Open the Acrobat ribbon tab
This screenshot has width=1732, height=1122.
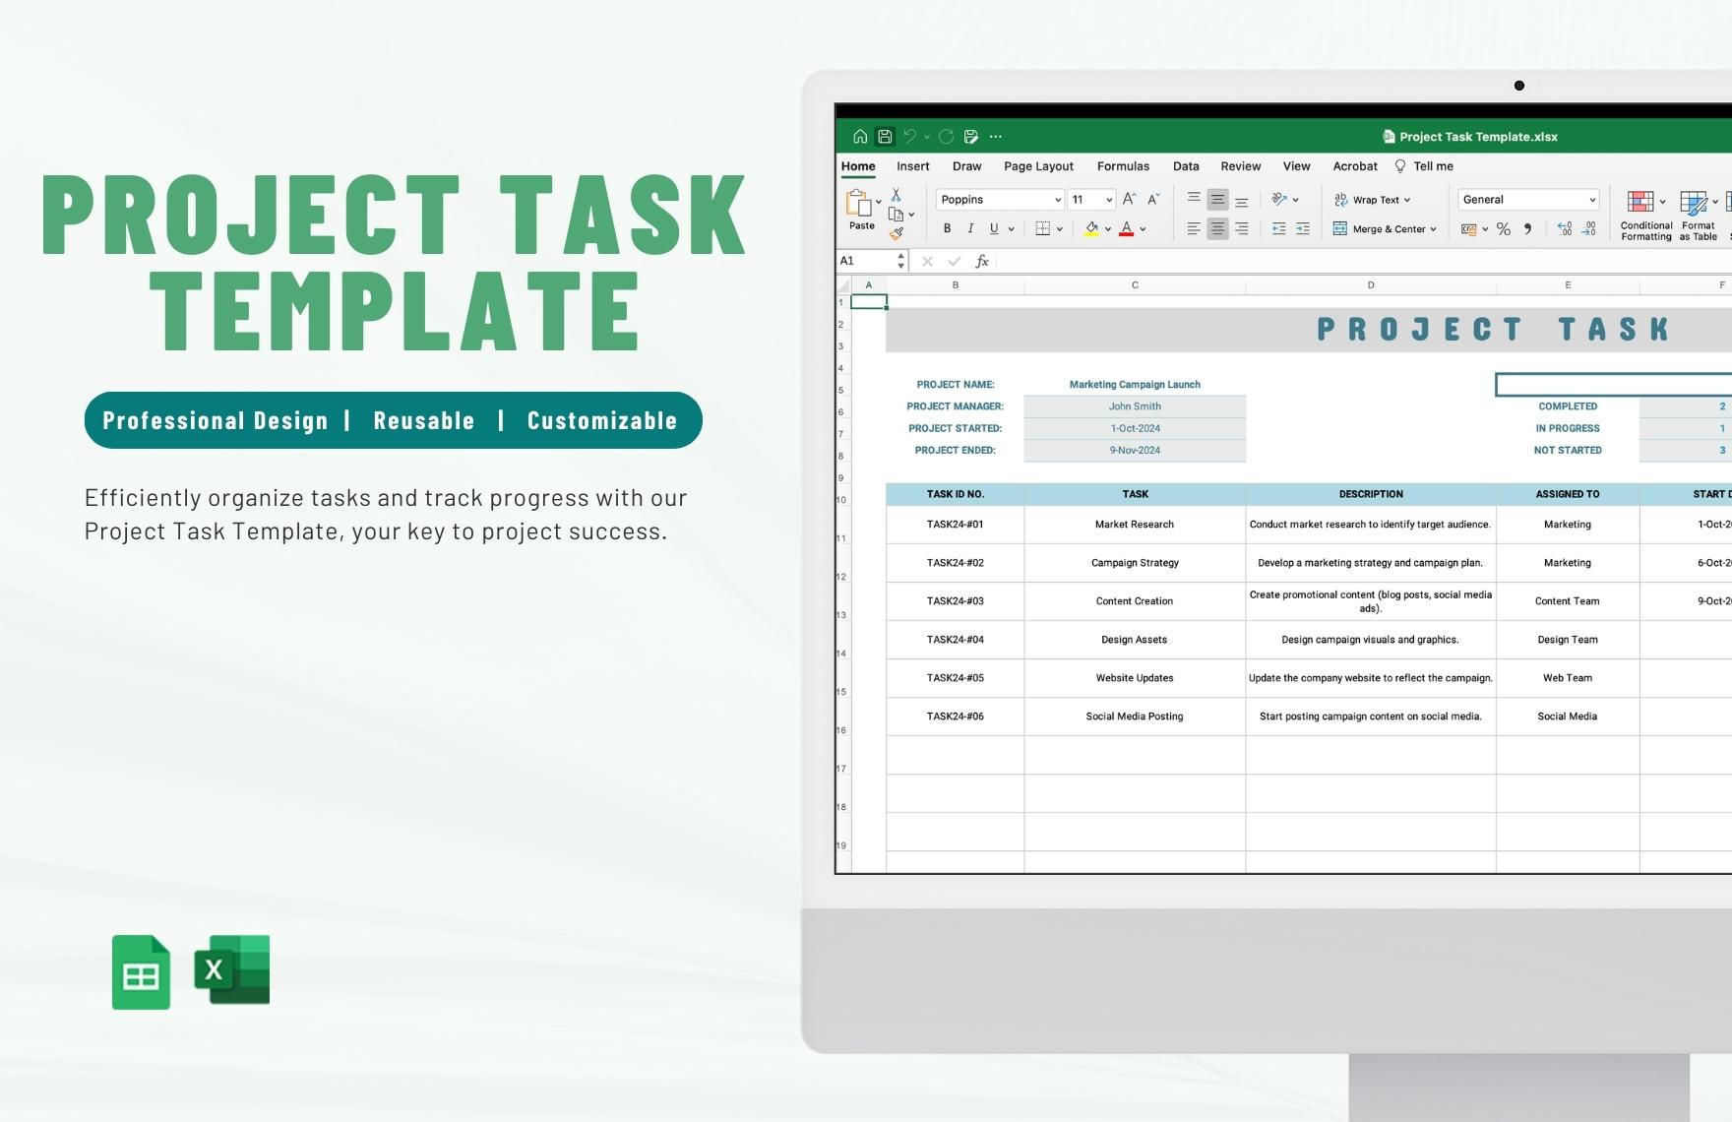pos(1355,165)
